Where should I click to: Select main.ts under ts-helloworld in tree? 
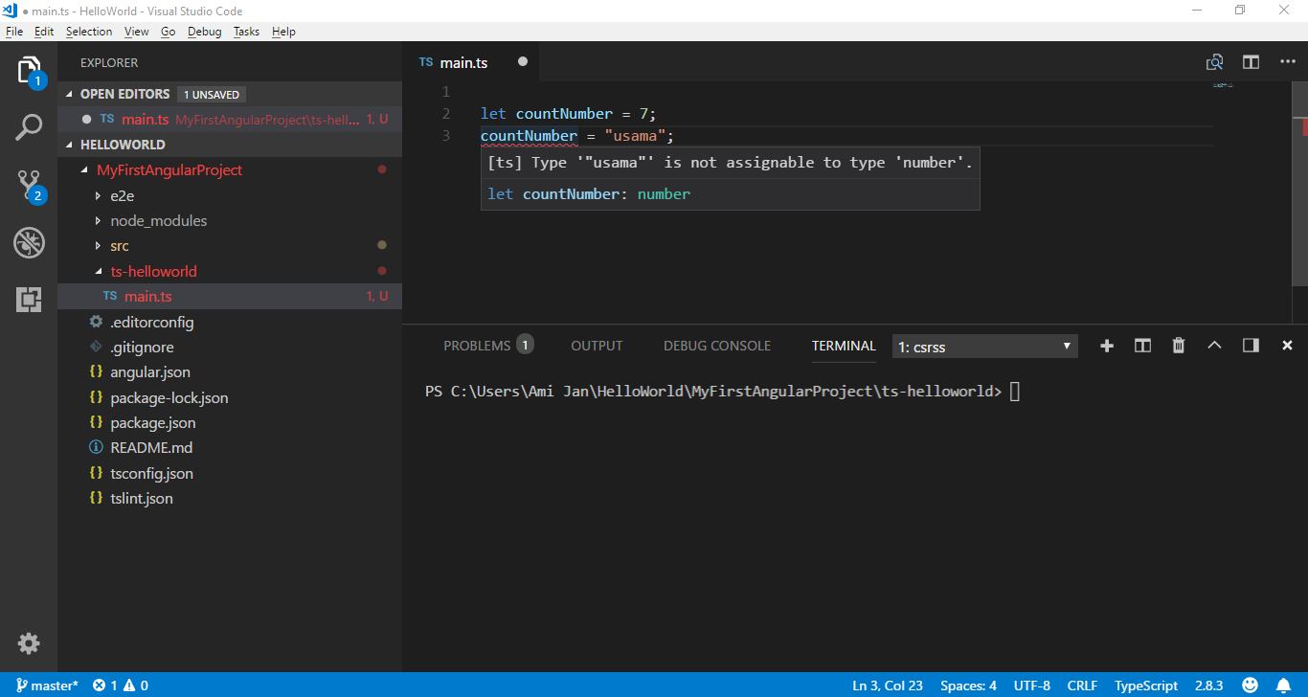(230, 297)
